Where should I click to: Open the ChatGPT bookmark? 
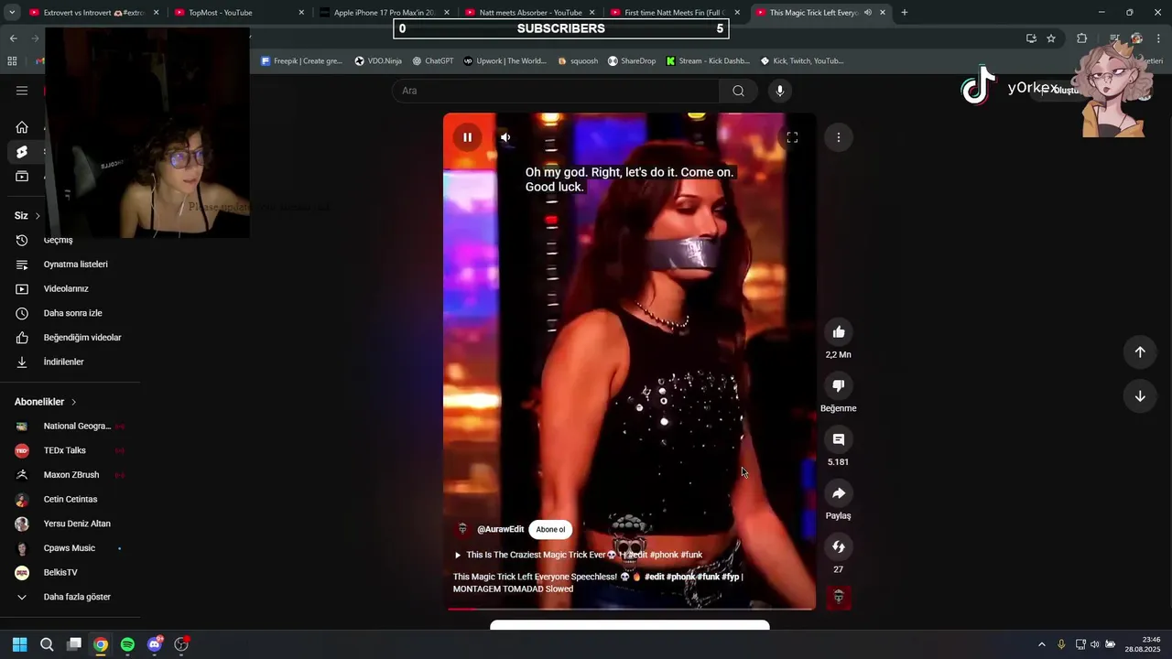pos(432,61)
